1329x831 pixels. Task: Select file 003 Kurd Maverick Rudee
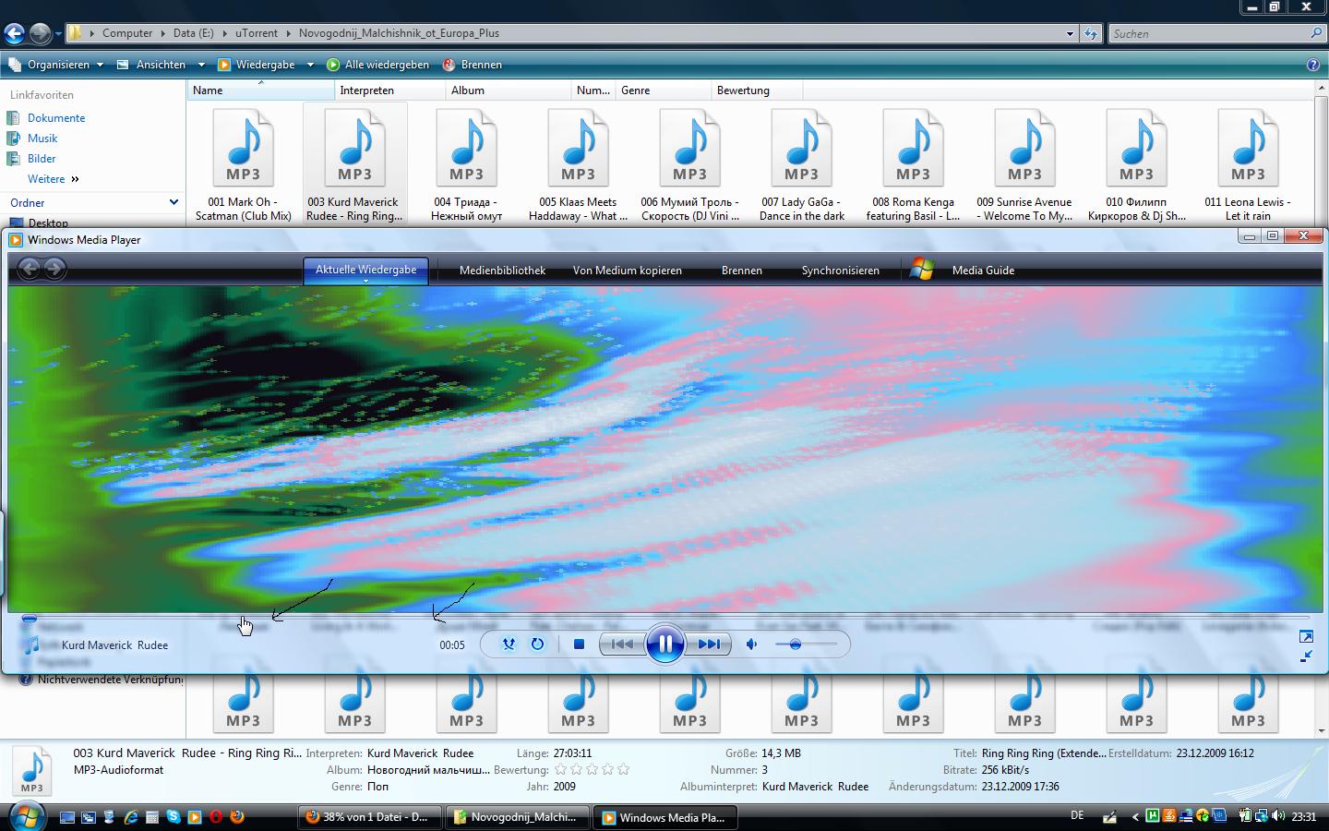(355, 165)
